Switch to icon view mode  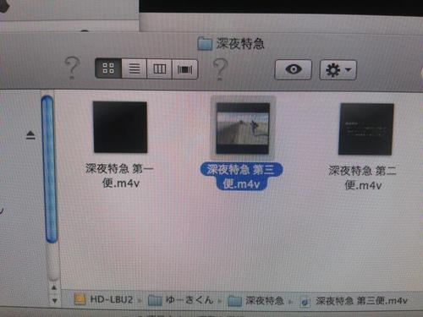click(108, 68)
